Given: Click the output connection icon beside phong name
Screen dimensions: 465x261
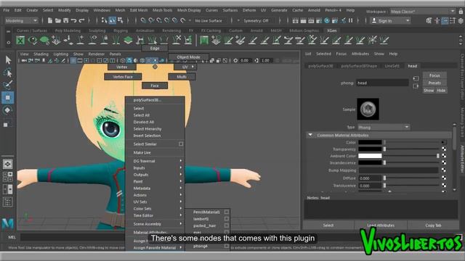Looking at the screenshot, I should tap(416, 86).
